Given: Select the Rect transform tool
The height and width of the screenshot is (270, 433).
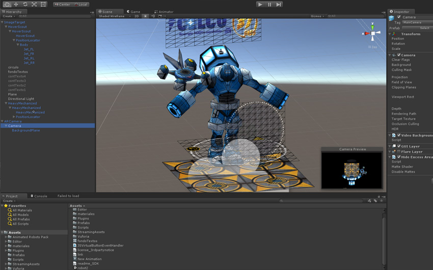Looking at the screenshot, I should (43, 4).
